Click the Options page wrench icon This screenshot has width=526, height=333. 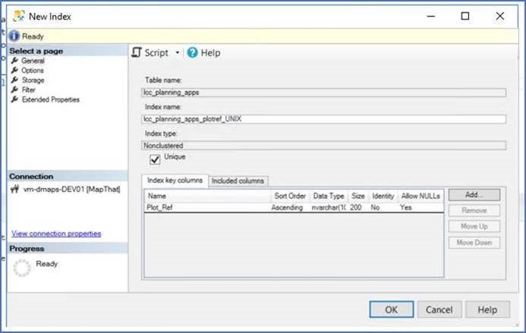[x=14, y=70]
